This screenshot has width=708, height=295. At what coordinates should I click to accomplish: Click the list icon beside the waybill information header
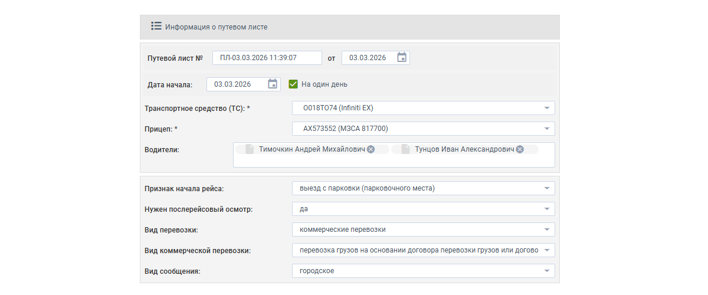[x=156, y=27]
